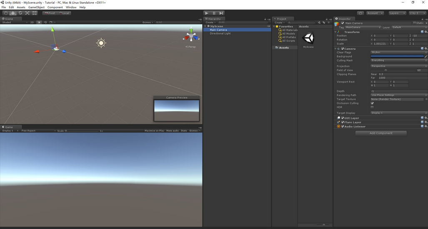The height and width of the screenshot is (229, 428).
Task: Toggle Persp projection label in Scene
Action: coord(190,47)
